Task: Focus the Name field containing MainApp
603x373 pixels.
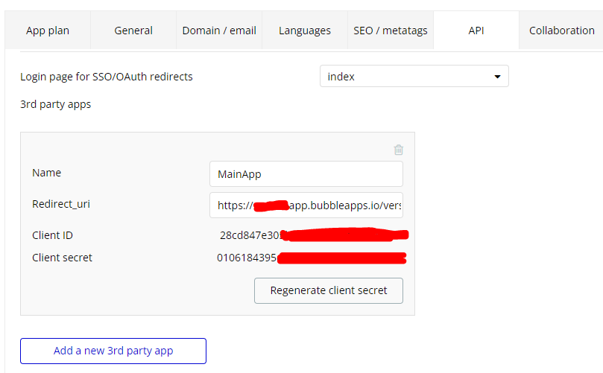Action: (306, 174)
